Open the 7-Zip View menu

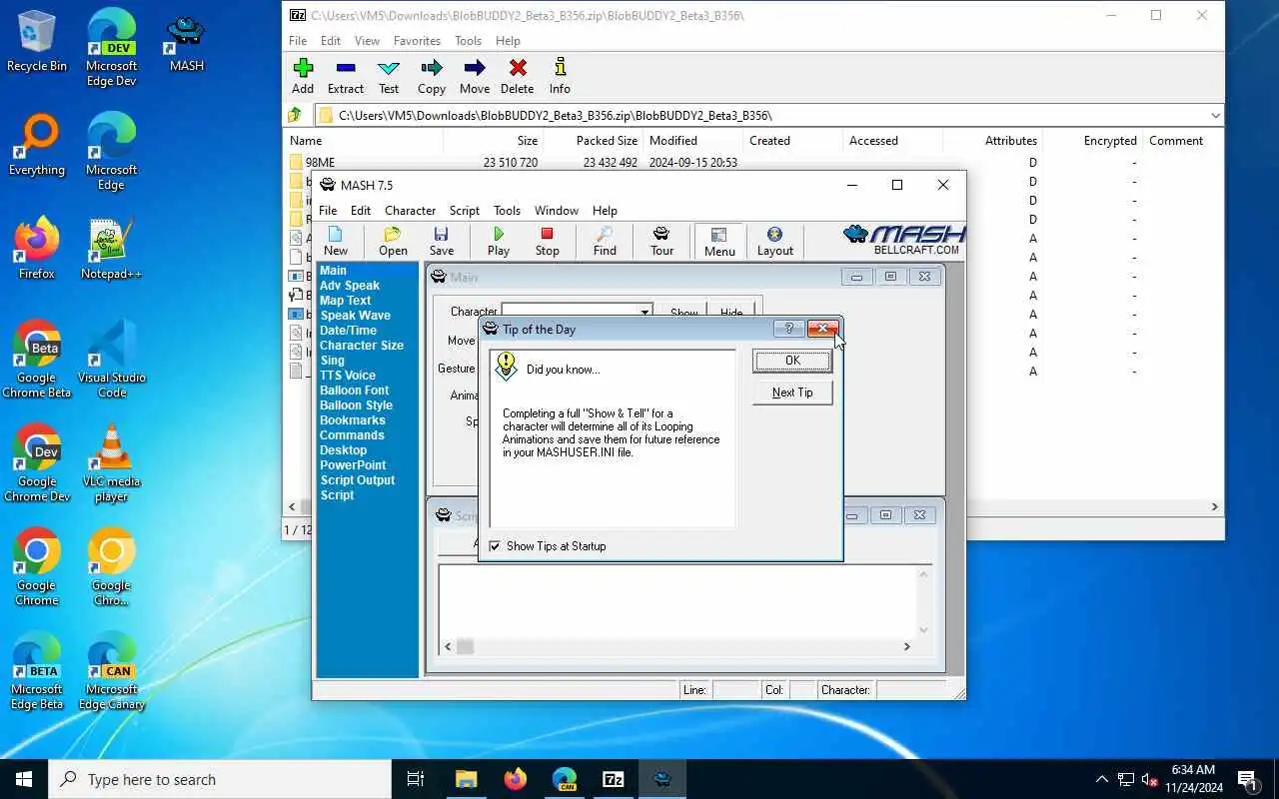pos(367,41)
